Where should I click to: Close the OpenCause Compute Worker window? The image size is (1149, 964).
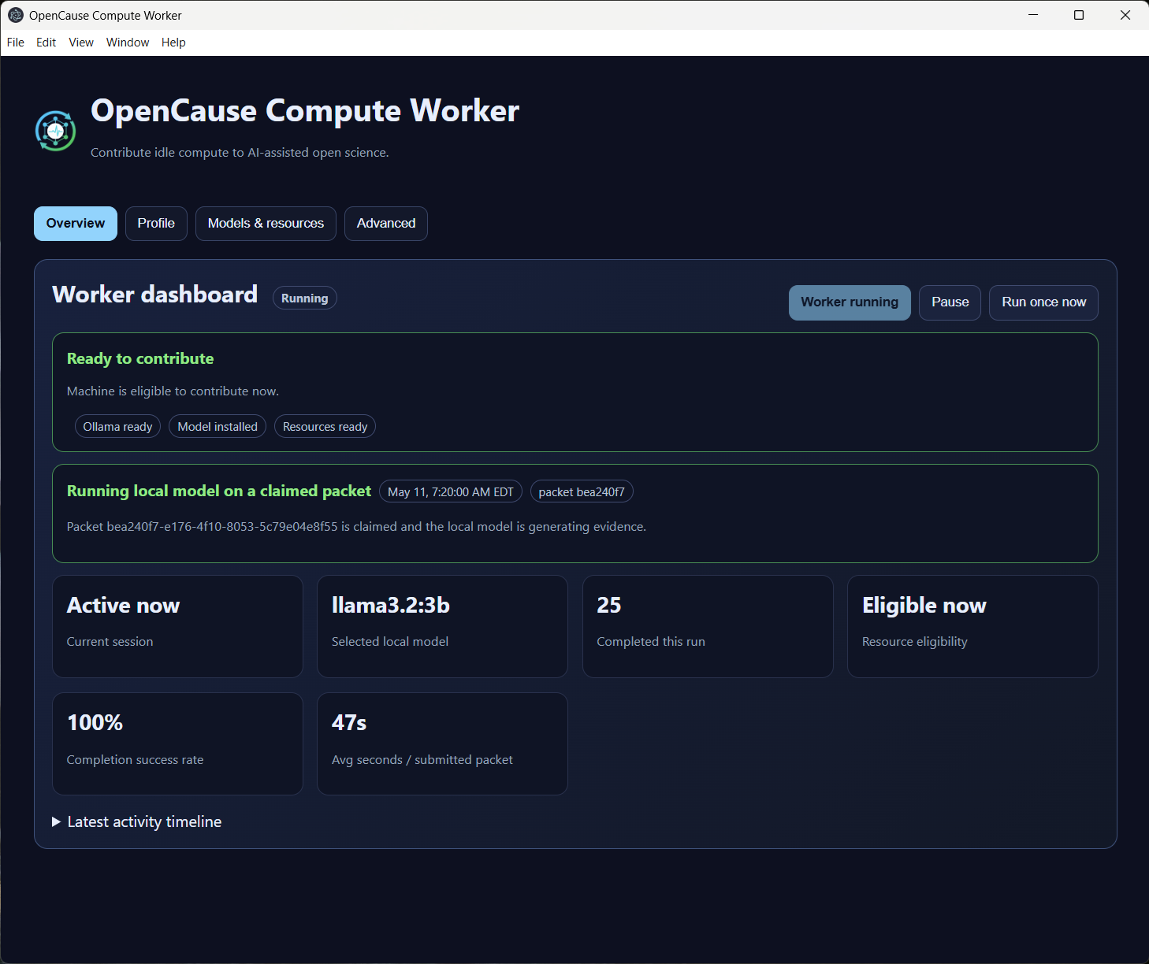pos(1125,15)
